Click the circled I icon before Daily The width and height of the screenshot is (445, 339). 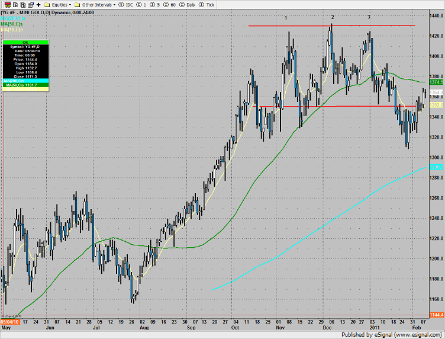[x=182, y=5]
